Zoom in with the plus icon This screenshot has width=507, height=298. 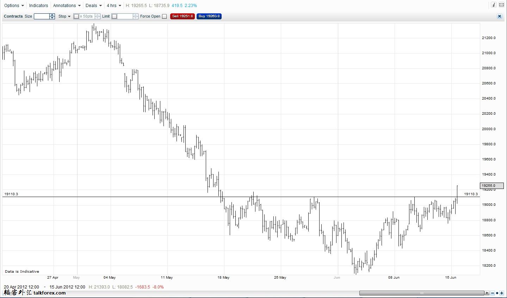502,293
